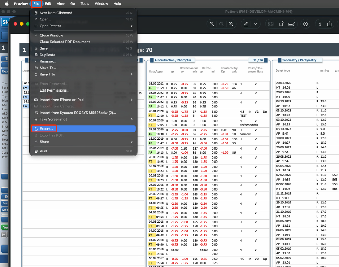339x267 pixels.
Task: Click 20.03.2026 NT 16:02 tonometry date
Action: [284, 83]
